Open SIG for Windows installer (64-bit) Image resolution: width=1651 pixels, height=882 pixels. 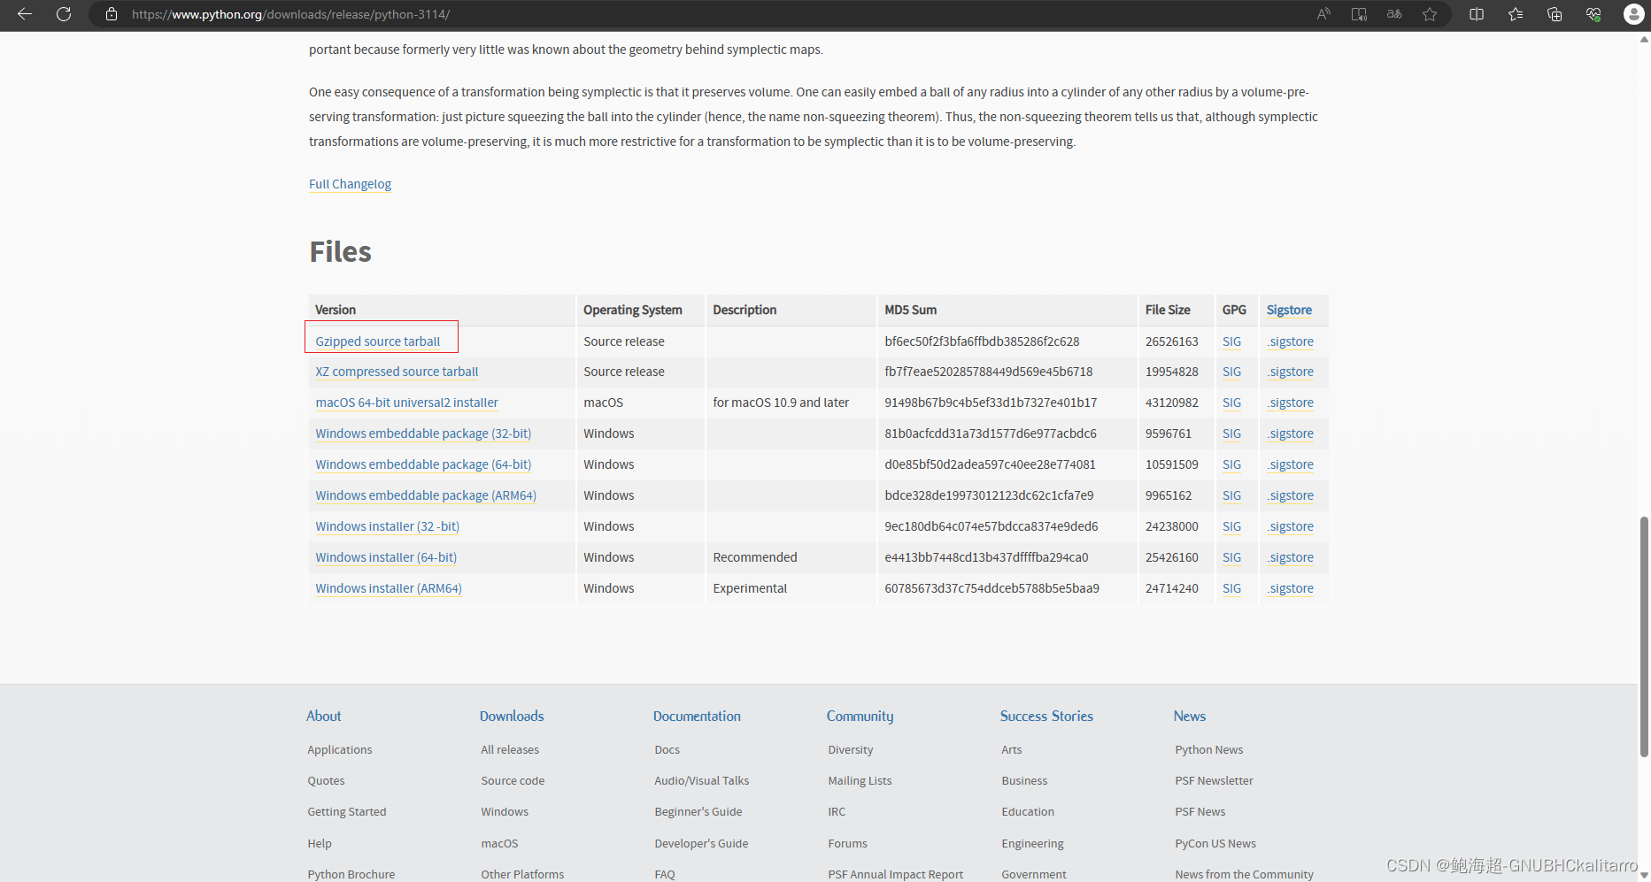pos(1231,557)
